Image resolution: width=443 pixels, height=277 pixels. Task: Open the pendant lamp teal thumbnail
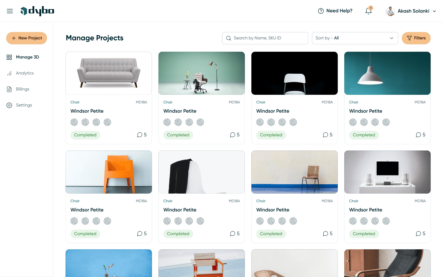[387, 73]
